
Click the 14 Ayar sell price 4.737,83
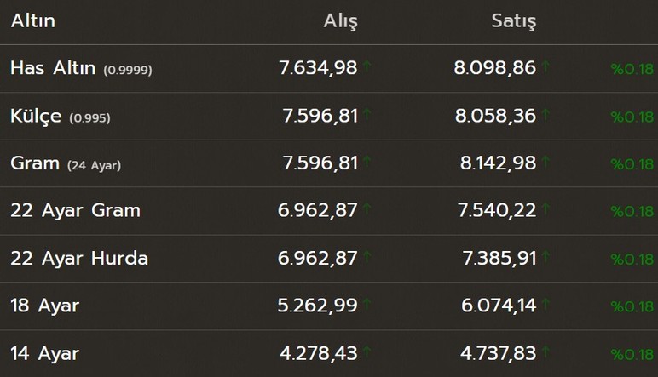497,354
